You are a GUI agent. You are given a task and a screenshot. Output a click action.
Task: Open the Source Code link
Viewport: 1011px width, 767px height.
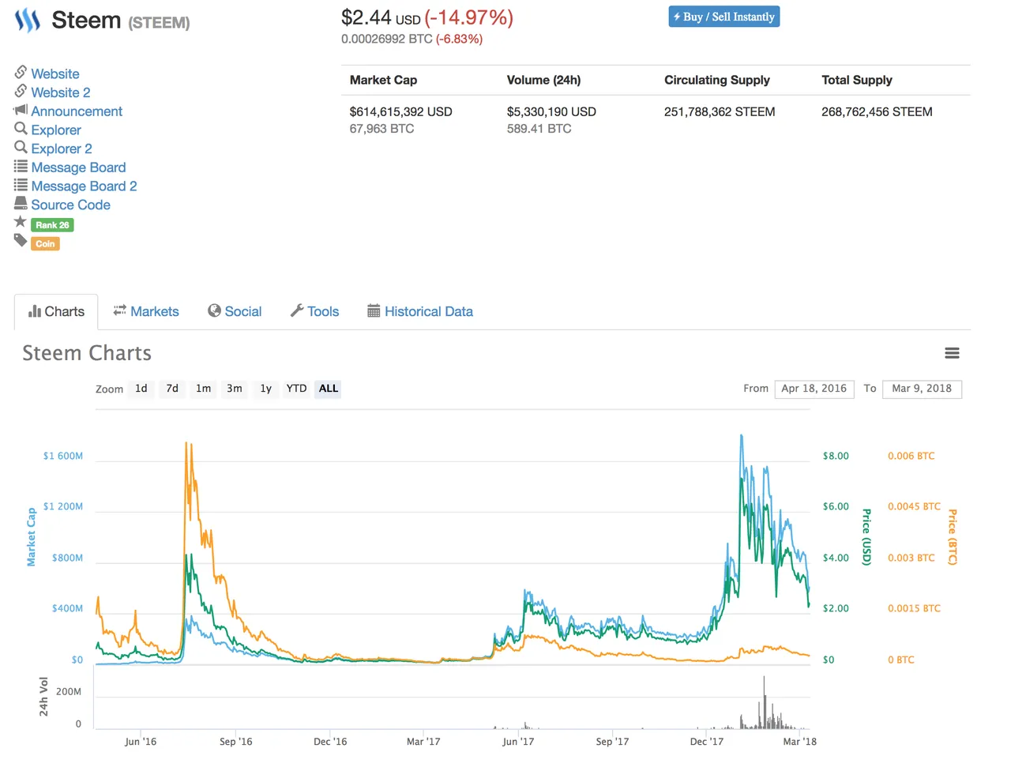coord(70,205)
